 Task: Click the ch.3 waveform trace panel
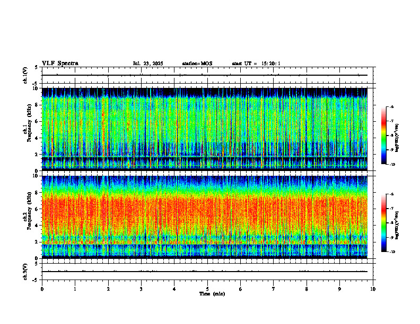click(207, 272)
